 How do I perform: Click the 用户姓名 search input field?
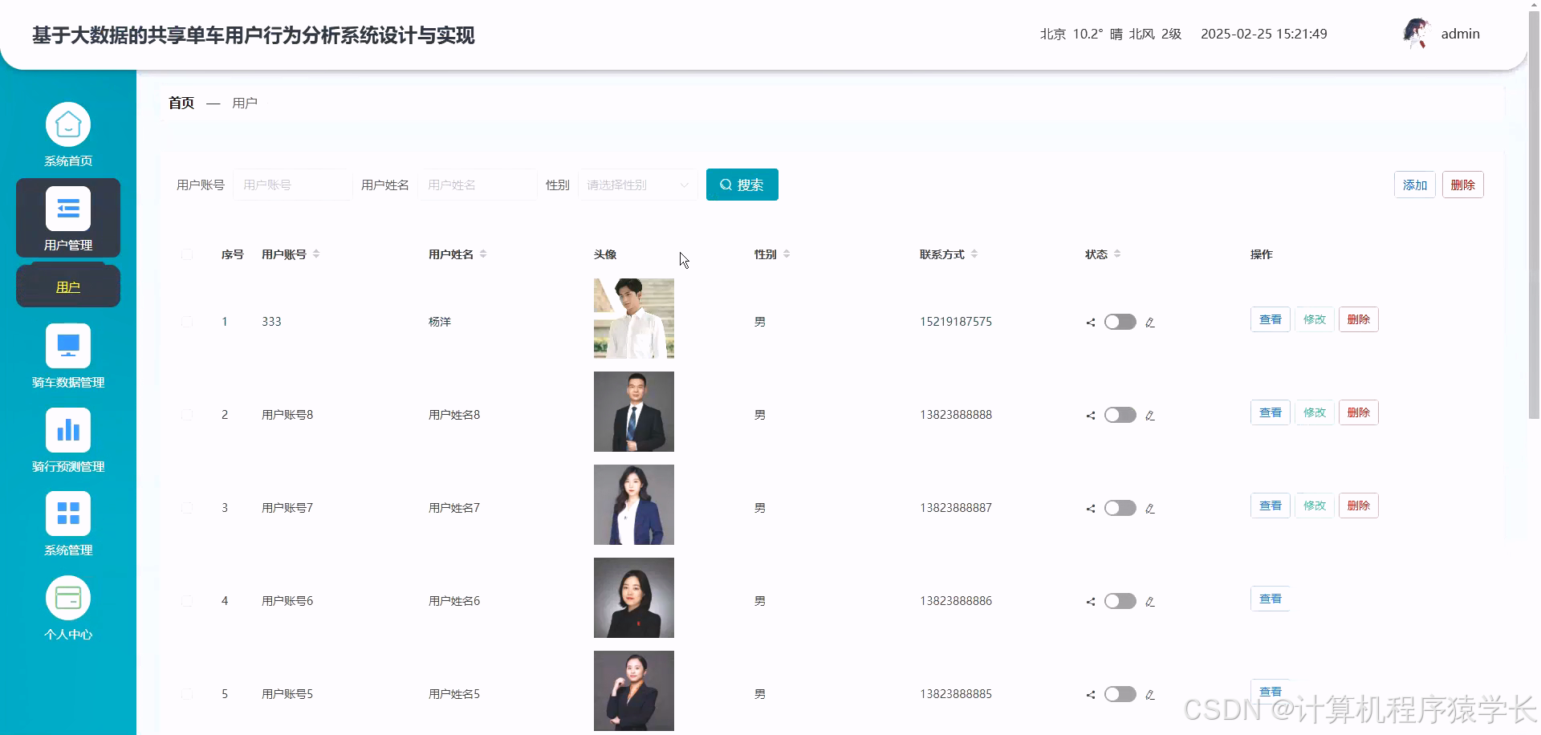pos(478,185)
